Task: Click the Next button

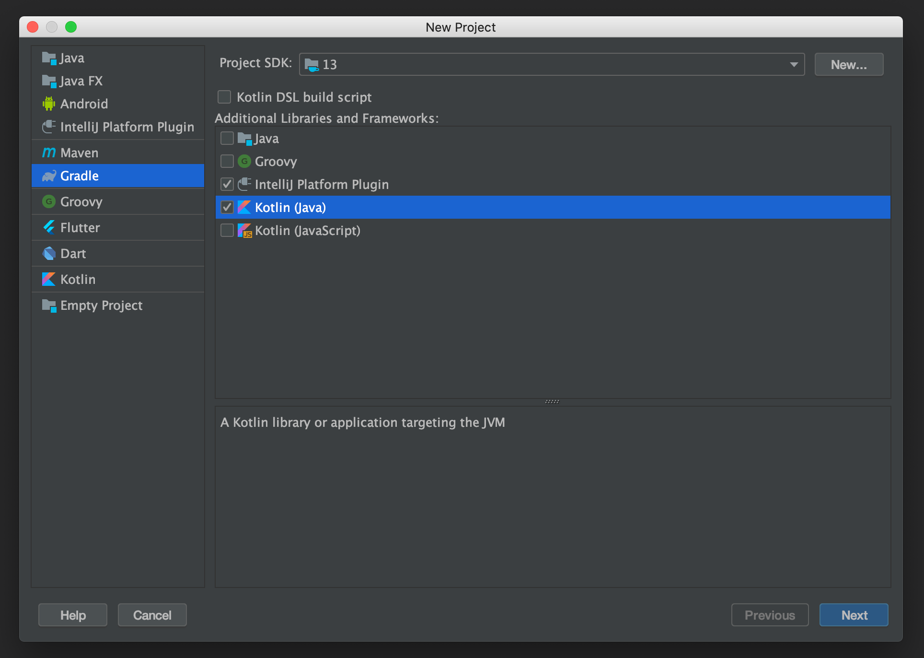Action: click(854, 615)
